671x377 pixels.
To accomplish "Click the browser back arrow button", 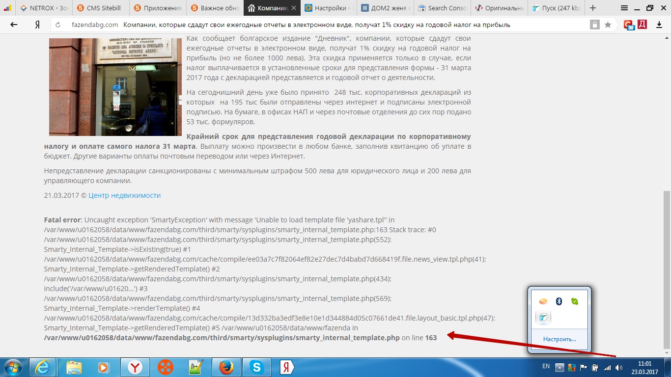I will [x=14, y=25].
